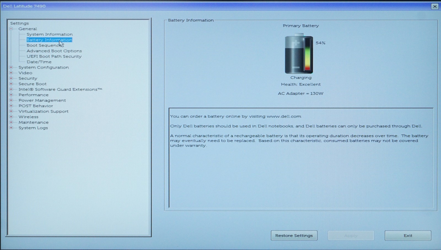Image resolution: width=441 pixels, height=250 pixels.
Task: Select Virtualization Support category label
Action: point(44,112)
